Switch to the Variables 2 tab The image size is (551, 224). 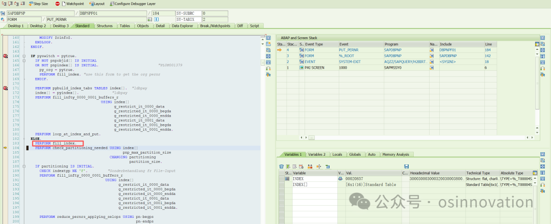click(317, 154)
